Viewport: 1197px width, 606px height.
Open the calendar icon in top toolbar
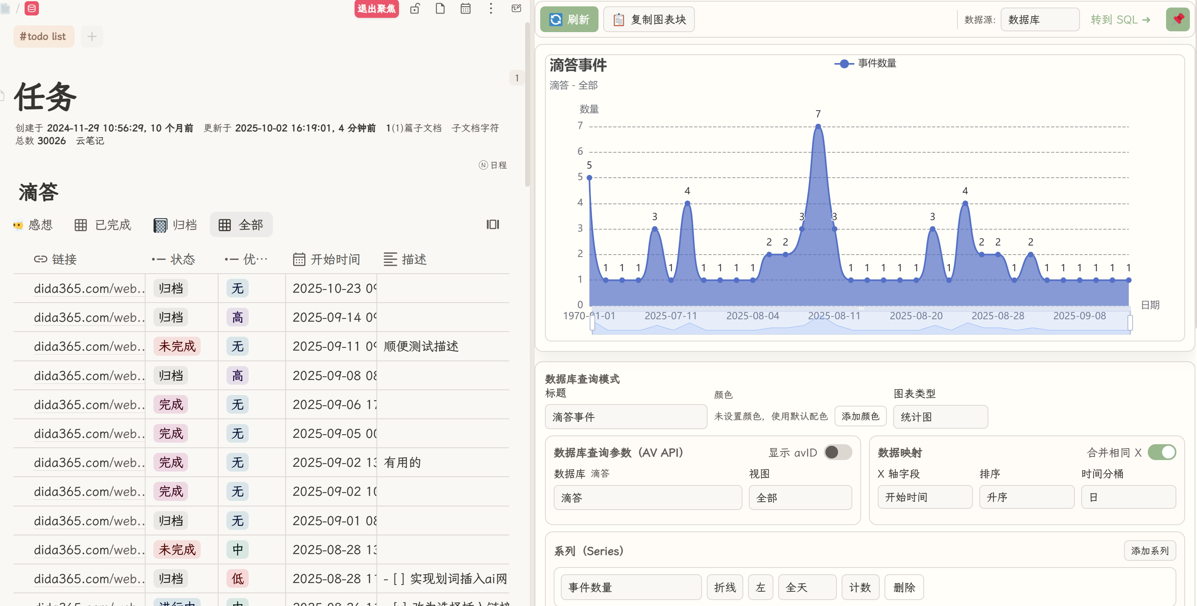point(465,8)
